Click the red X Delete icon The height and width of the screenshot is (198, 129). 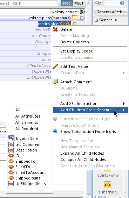tap(55, 29)
